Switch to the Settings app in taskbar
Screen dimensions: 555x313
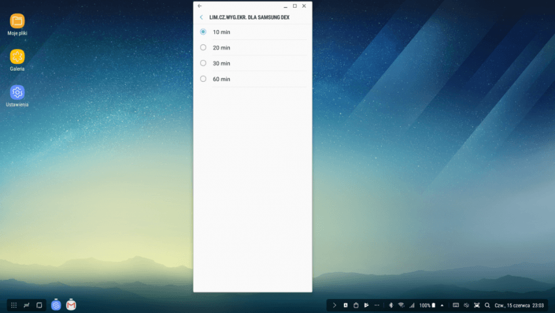[x=56, y=305]
